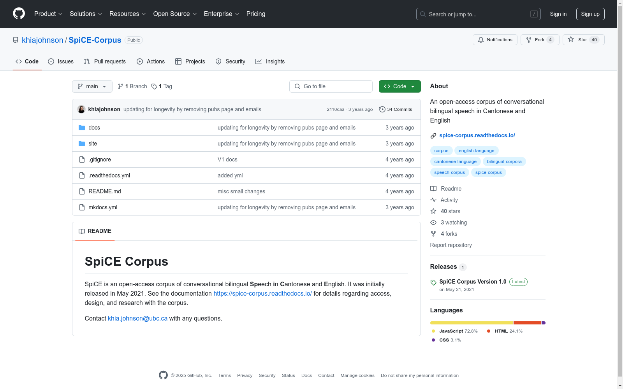The height and width of the screenshot is (389, 623).
Task: Switch to the Issues tab
Action: coord(61,61)
